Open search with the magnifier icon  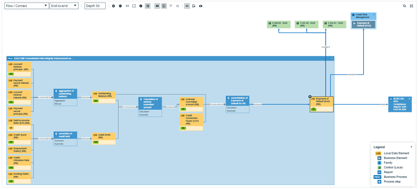tap(405, 6)
